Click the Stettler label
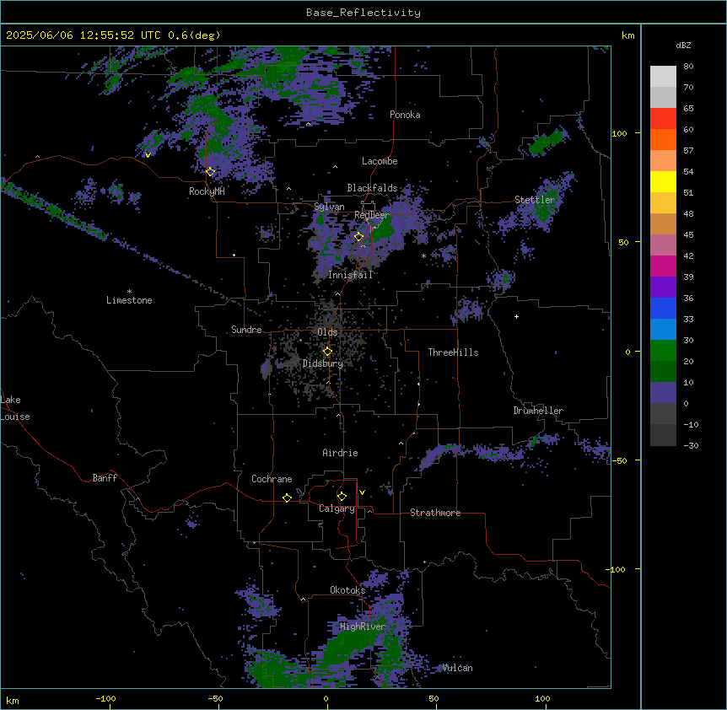The width and height of the screenshot is (727, 710). [535, 200]
